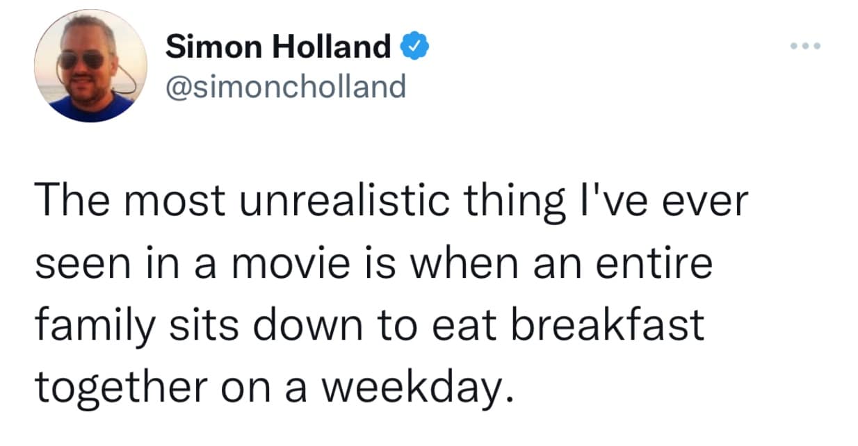Open Simon Holland's profile picture
Image resolution: width=858 pixels, height=446 pixels.
pyautogui.click(x=90, y=66)
